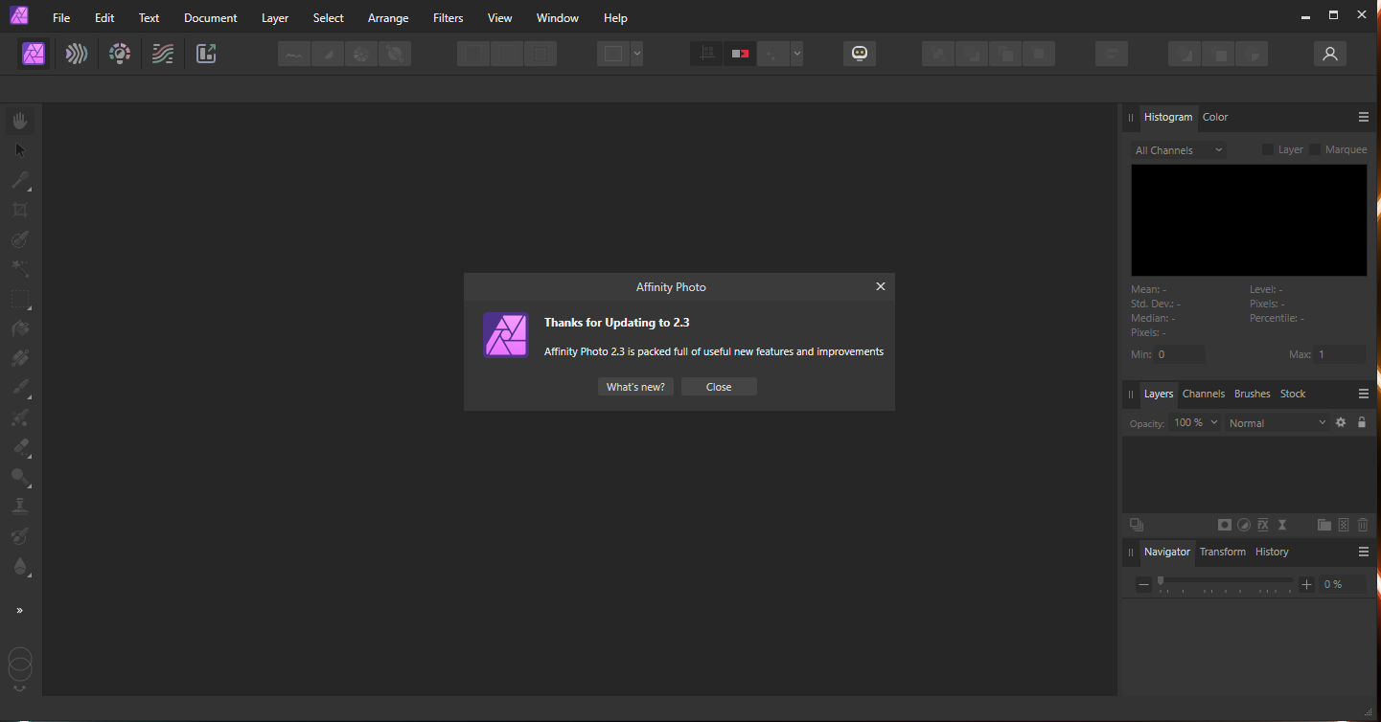Click the Adjustments icon in Layers panel

tap(1243, 525)
